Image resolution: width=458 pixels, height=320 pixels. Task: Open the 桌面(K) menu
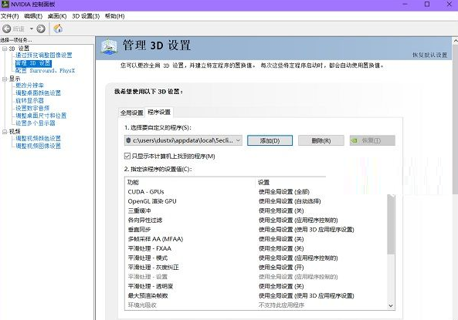coord(57,16)
